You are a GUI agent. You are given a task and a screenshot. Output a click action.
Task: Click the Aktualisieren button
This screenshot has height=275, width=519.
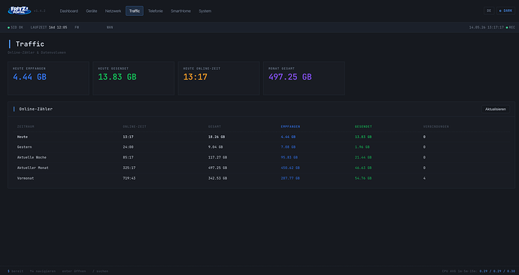coord(495,109)
